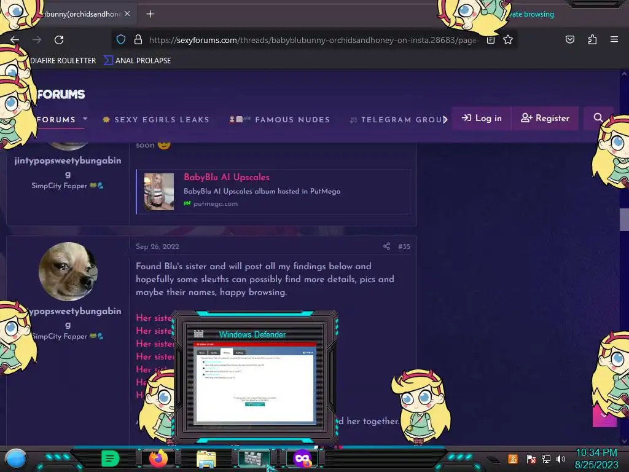Image resolution: width=629 pixels, height=472 pixels.
Task: Click the Log in button
Action: click(x=482, y=119)
